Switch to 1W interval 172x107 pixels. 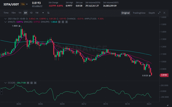tap(37, 13)
